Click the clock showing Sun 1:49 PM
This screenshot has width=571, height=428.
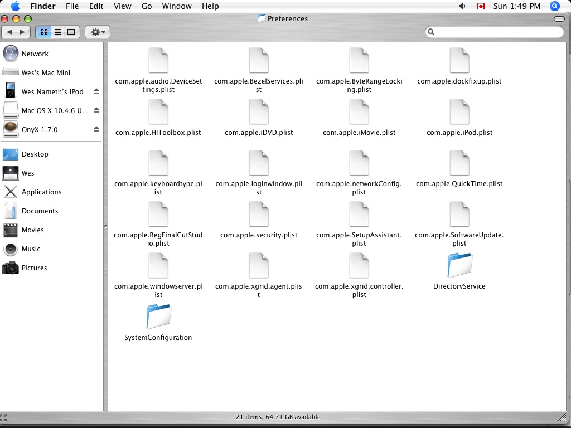point(517,6)
